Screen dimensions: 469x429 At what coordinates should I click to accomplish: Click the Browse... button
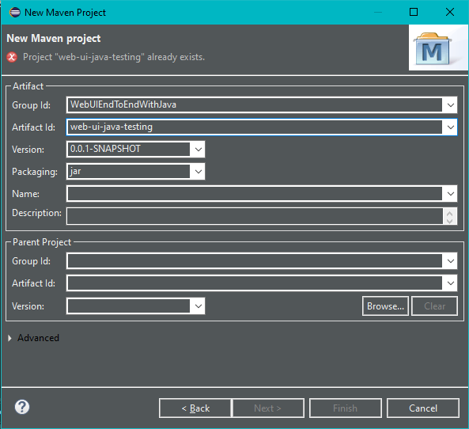(x=385, y=306)
